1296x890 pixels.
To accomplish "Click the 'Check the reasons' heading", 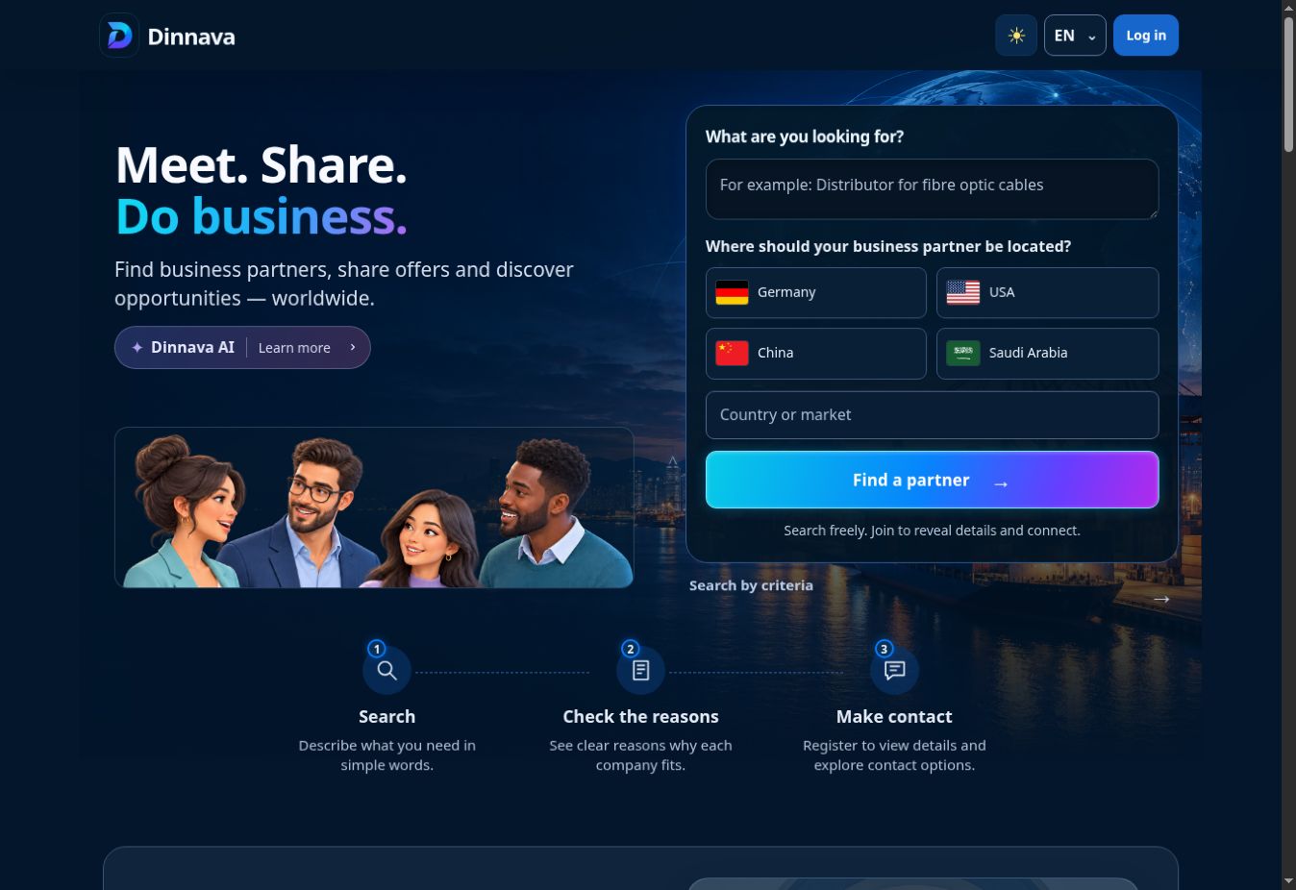I will pyautogui.click(x=640, y=716).
